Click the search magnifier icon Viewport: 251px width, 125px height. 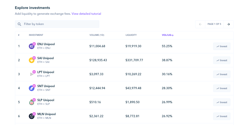pyautogui.click(x=20, y=24)
